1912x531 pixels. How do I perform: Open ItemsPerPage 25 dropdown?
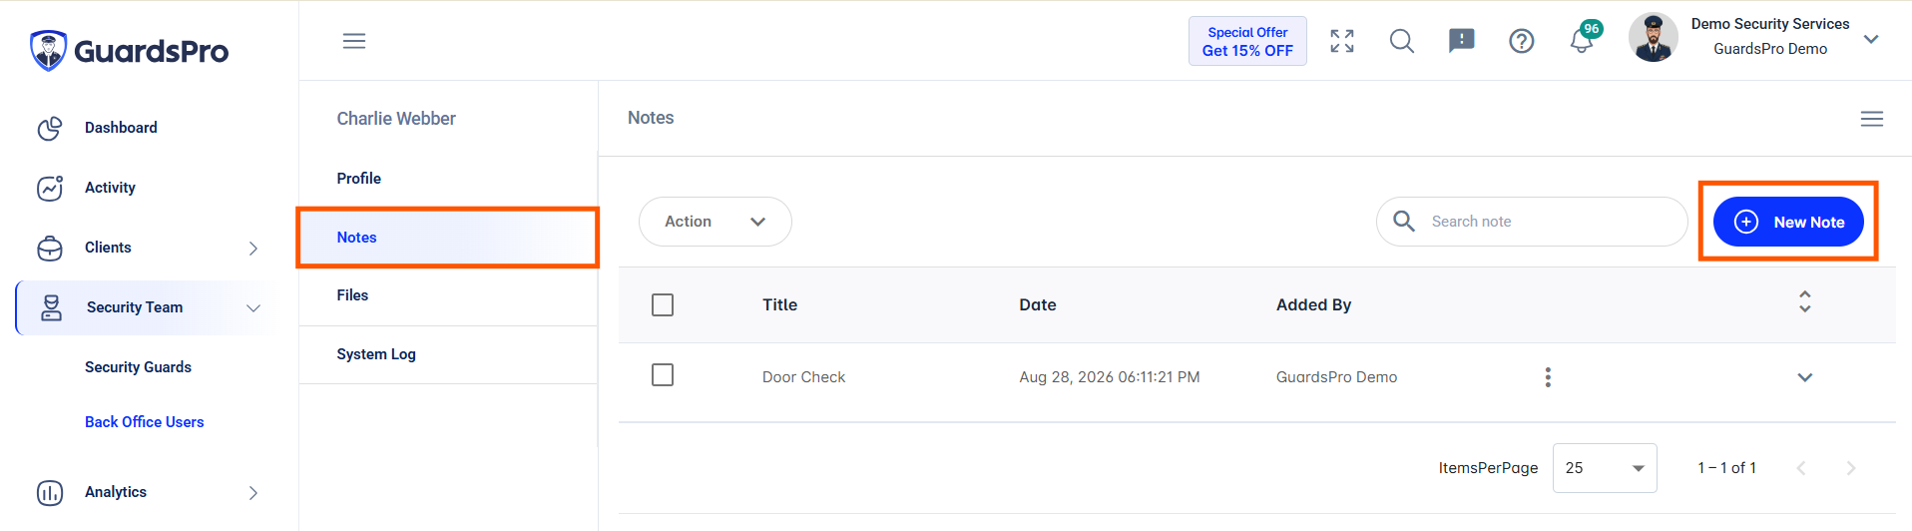1605,468
